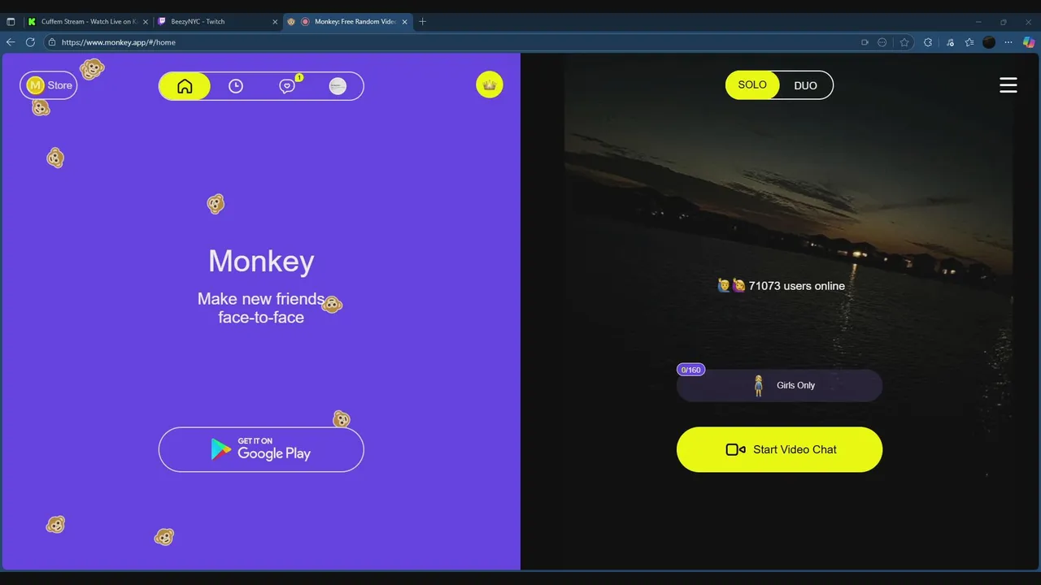Click the circled dots icon in the address bar
1041x585 pixels.
[882, 42]
